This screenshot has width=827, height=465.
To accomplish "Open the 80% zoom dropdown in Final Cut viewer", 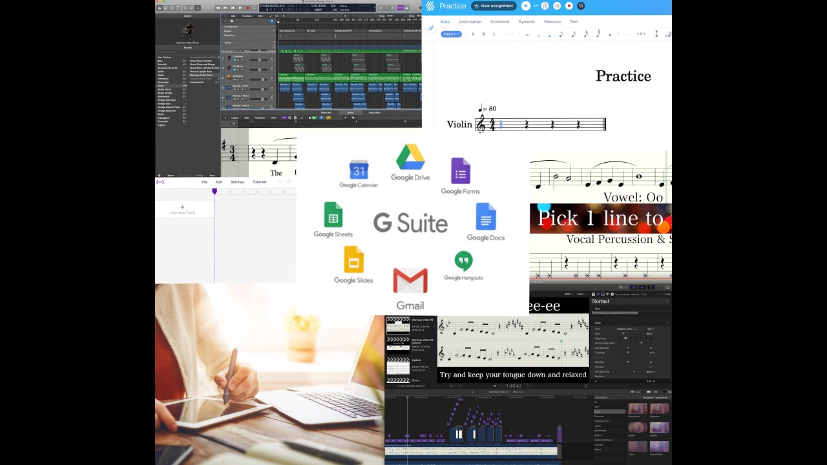I will (x=569, y=294).
